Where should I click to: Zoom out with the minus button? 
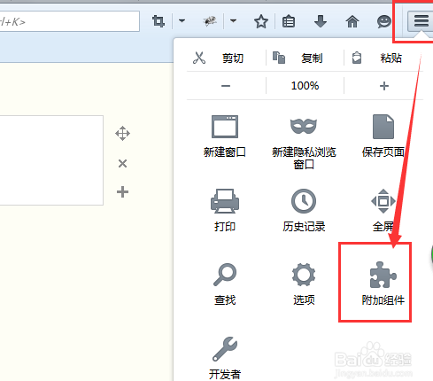(x=226, y=86)
